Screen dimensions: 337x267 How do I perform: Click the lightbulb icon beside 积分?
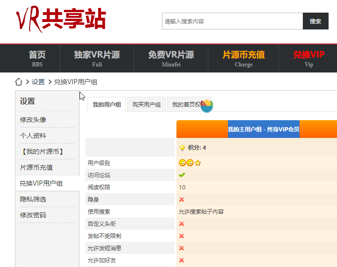pos(182,148)
